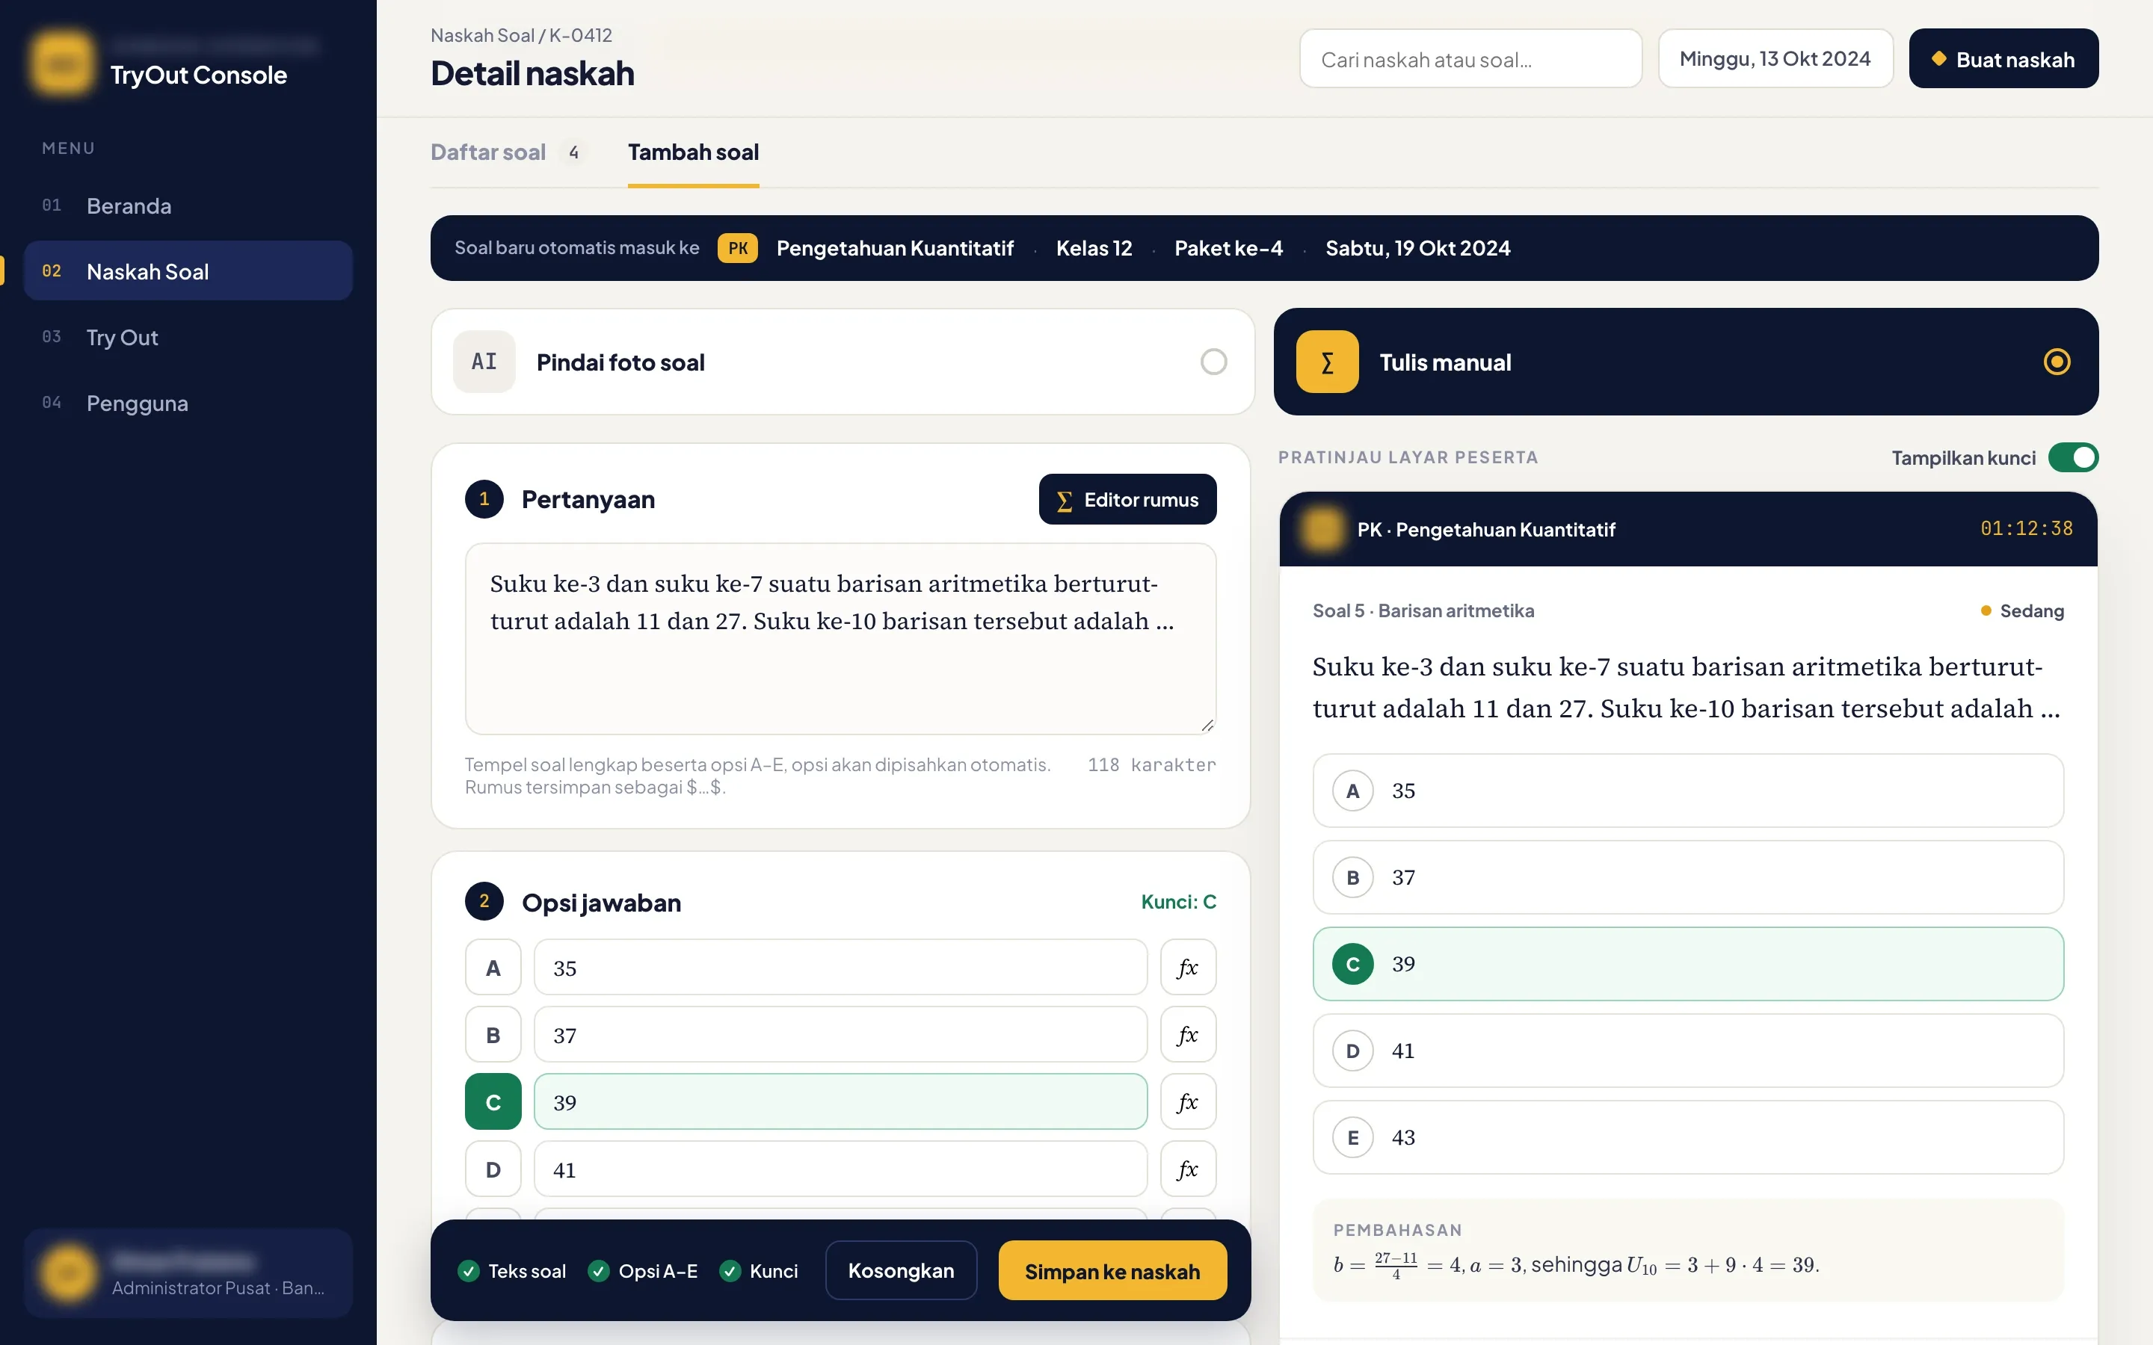
Task: Click the 118 karakter counter
Action: tap(1151, 764)
